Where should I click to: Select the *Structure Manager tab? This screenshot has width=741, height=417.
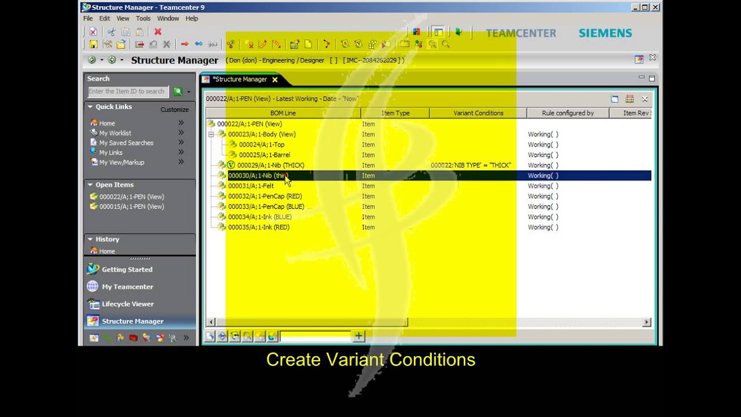pyautogui.click(x=240, y=79)
